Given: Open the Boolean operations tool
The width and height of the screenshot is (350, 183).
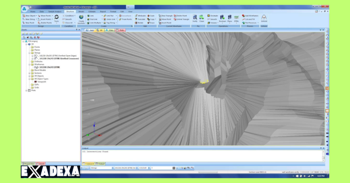Looking at the screenshot, I should (x=223, y=18).
